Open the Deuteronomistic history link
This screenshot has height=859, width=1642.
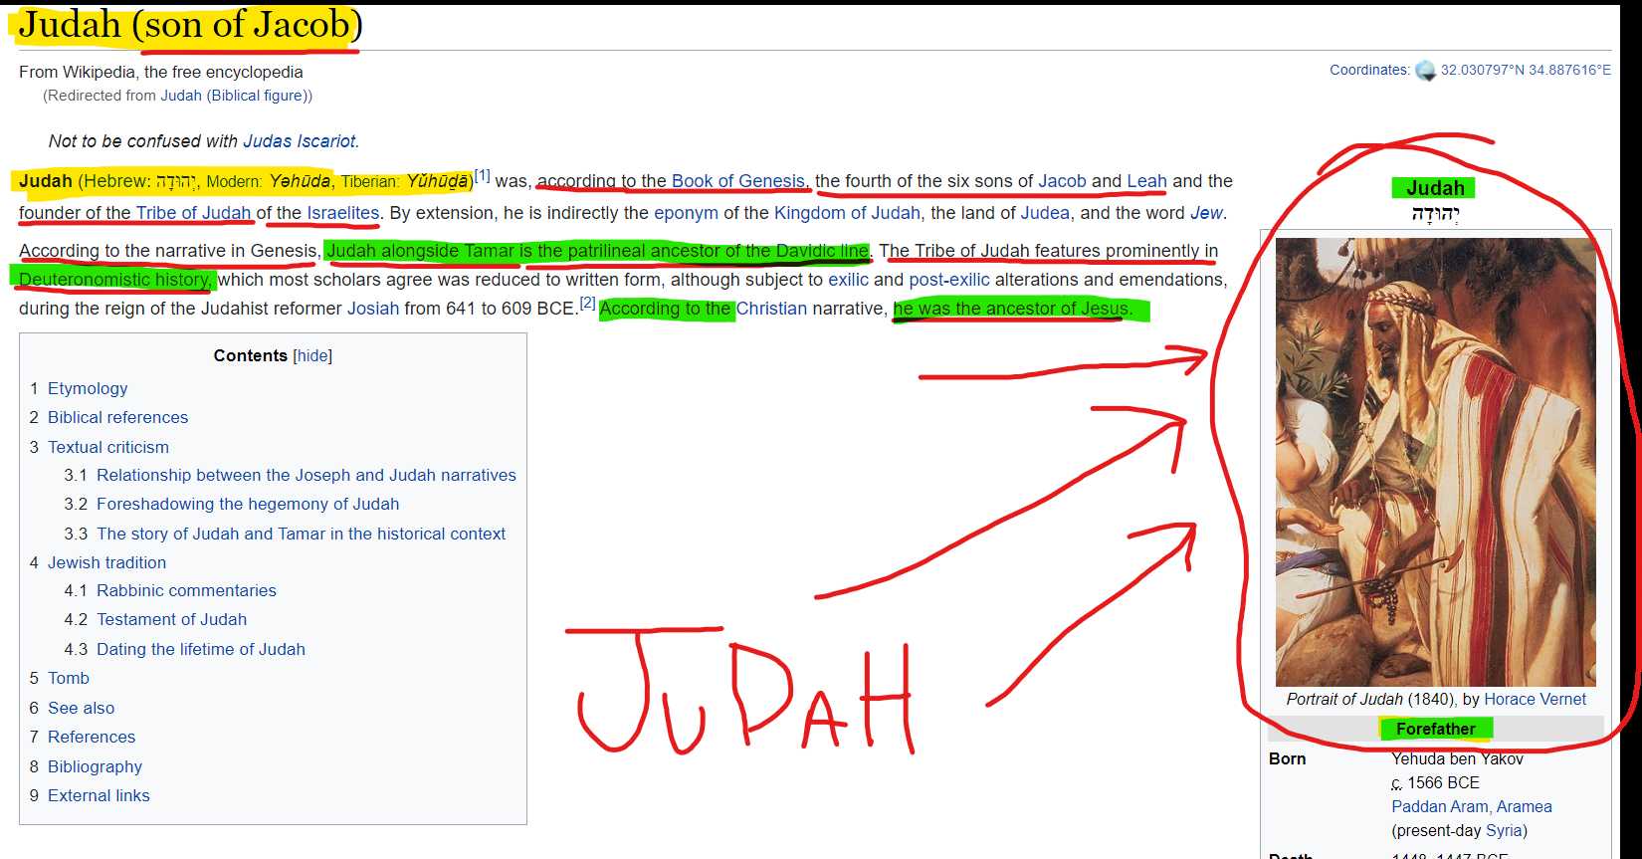pyautogui.click(x=114, y=280)
